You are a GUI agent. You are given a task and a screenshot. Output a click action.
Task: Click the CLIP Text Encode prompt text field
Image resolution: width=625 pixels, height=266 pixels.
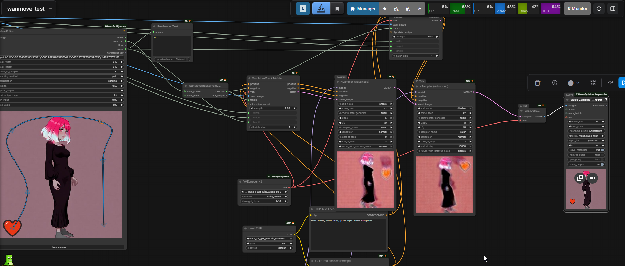pyautogui.click(x=348, y=235)
